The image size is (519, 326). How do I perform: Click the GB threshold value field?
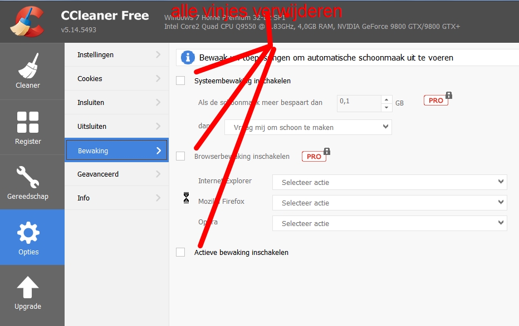[x=359, y=103]
